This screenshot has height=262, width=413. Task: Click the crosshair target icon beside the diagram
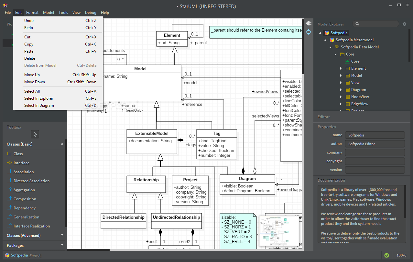click(308, 32)
